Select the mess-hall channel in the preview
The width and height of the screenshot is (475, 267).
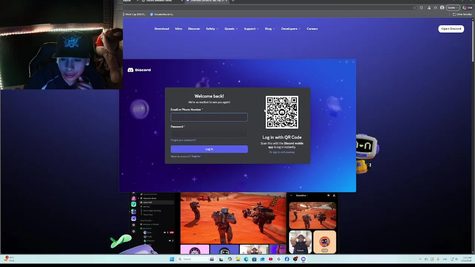157,202
